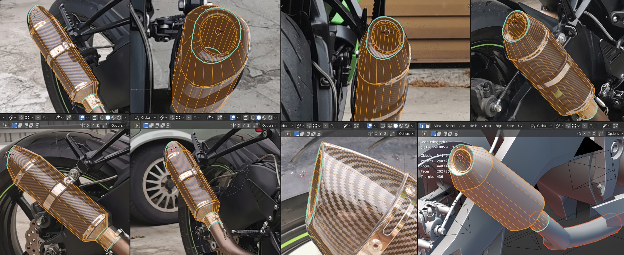The height and width of the screenshot is (255, 624).
Task: Toggle X-ray in leftmost lower viewport
Action: (x=95, y=118)
